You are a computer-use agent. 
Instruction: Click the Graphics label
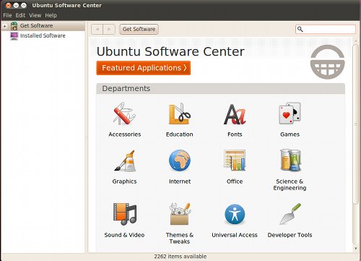(124, 181)
